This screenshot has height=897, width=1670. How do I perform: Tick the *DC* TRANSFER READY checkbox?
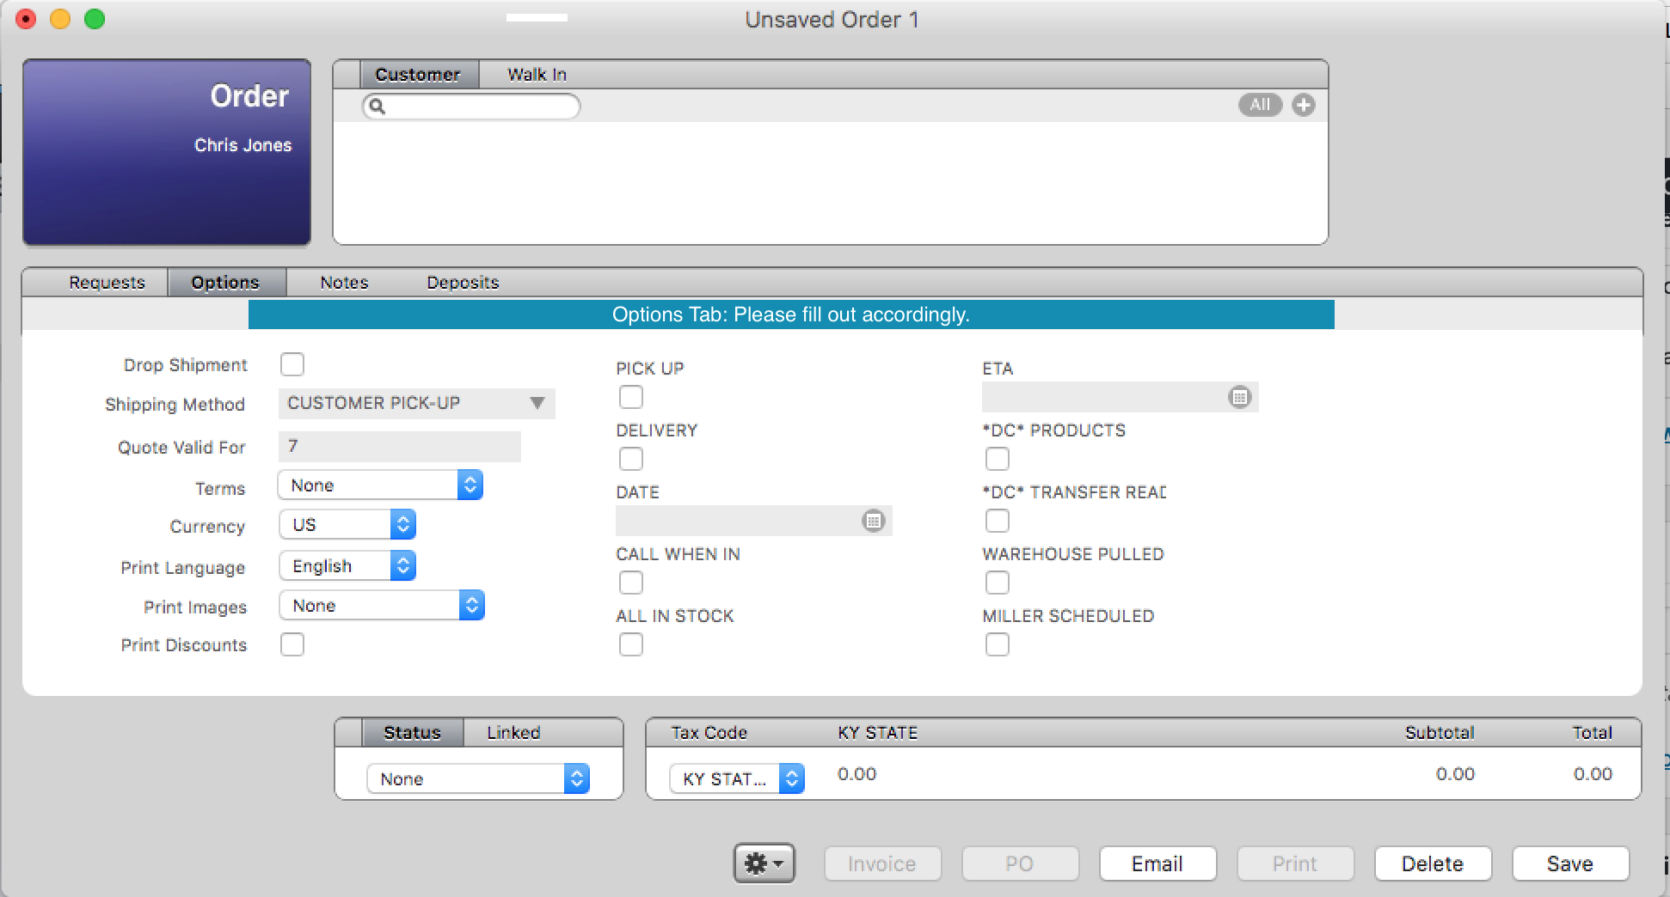coord(998,521)
